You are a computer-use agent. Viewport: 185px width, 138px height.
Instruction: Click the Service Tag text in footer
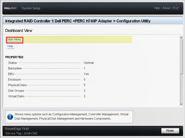tap(21, 134)
